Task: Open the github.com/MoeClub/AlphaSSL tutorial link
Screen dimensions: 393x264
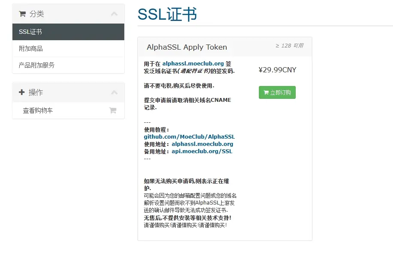Action: [189, 136]
